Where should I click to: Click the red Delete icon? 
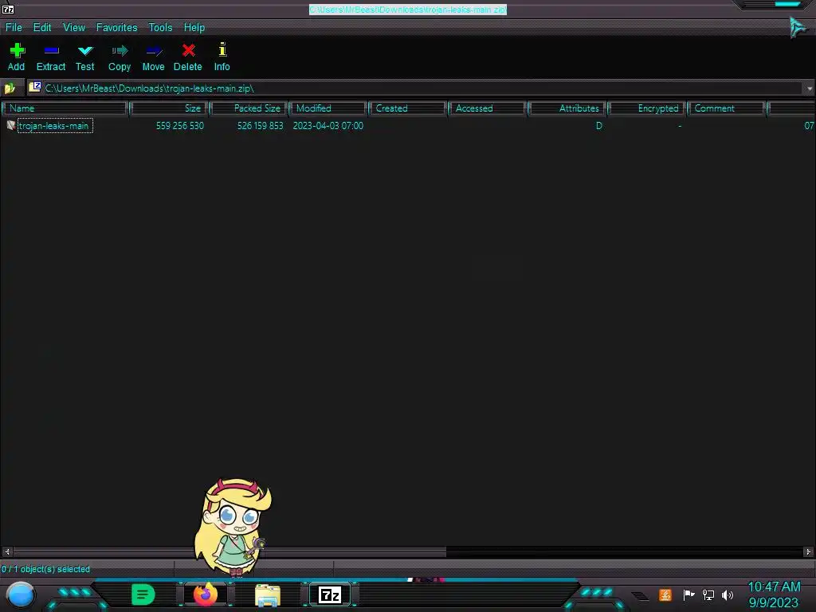tap(188, 50)
